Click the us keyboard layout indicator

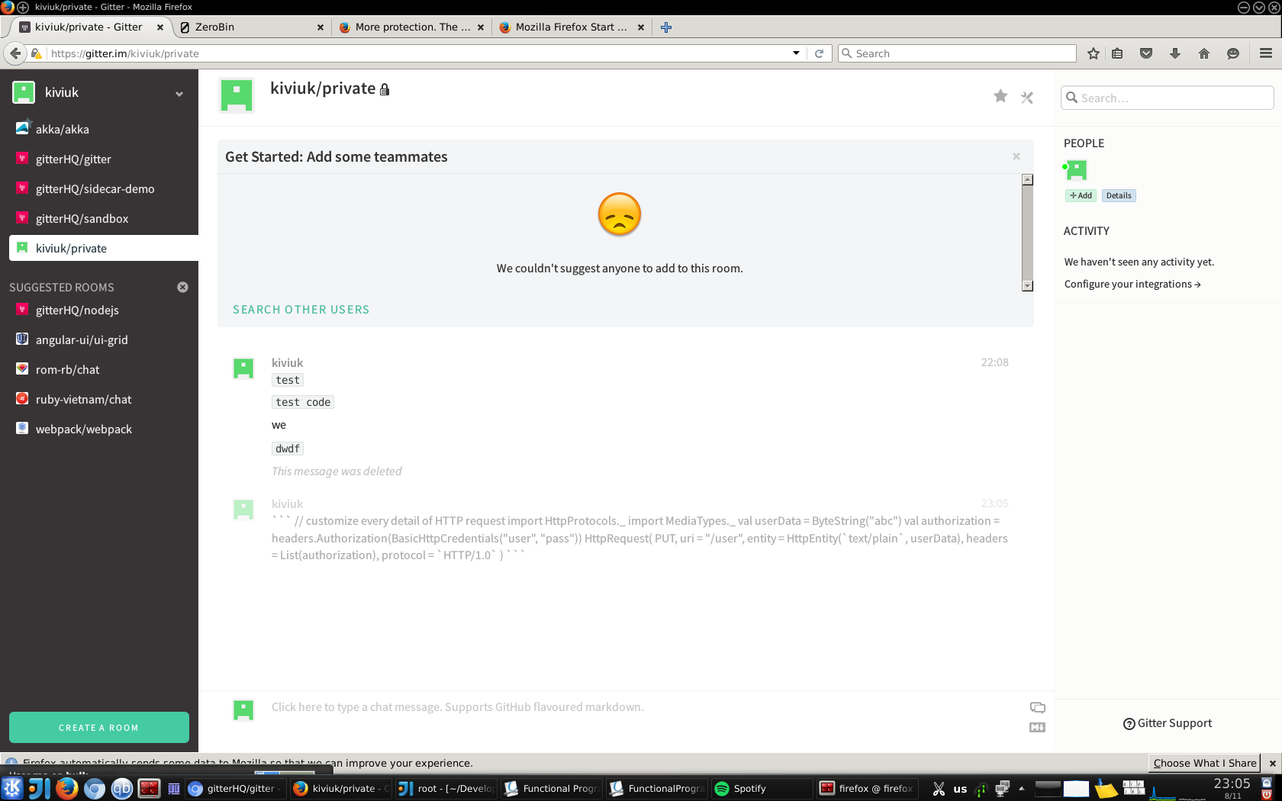tap(960, 789)
